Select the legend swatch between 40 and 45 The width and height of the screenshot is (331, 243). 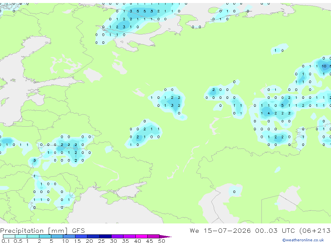tap(141, 236)
